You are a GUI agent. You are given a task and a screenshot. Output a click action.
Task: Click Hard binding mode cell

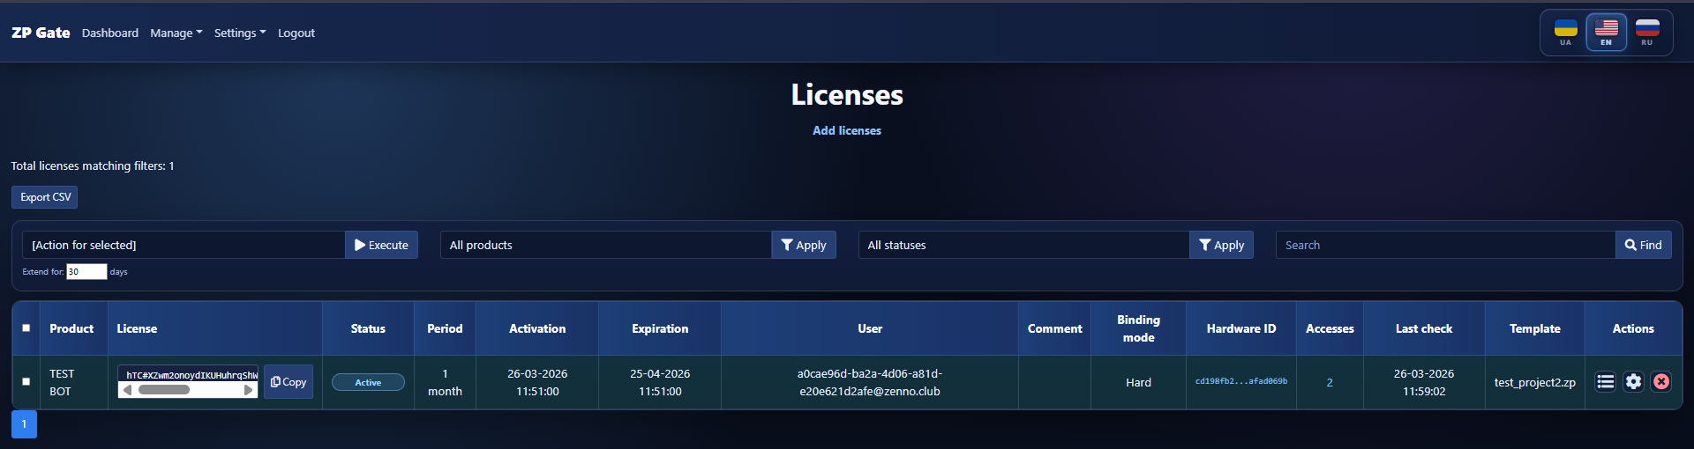pos(1138,382)
